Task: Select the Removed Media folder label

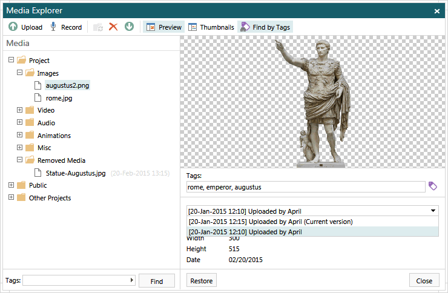Action: [x=61, y=160]
